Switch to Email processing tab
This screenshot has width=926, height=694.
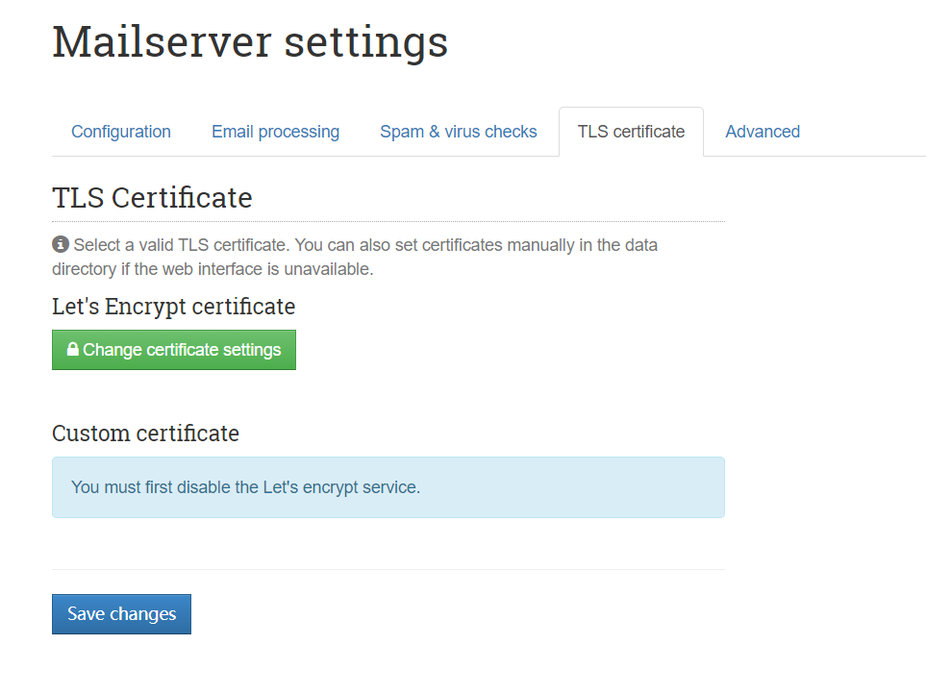coord(275,132)
